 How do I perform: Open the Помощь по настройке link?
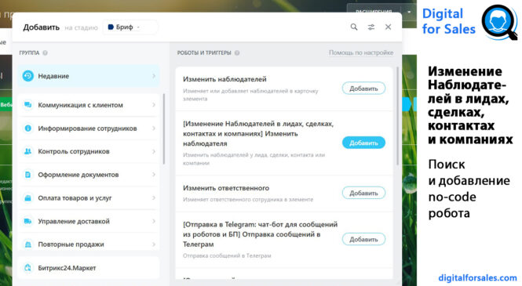click(x=361, y=52)
